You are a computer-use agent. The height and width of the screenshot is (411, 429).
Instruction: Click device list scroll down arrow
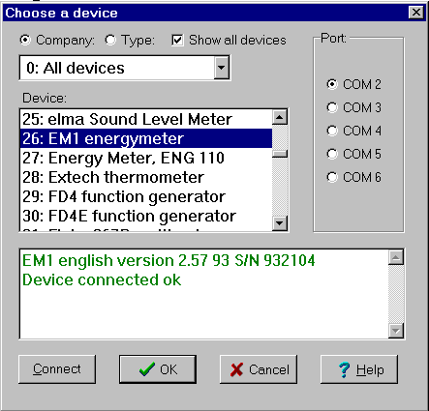(280, 223)
